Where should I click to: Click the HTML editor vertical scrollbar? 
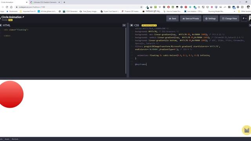pos(126,51)
